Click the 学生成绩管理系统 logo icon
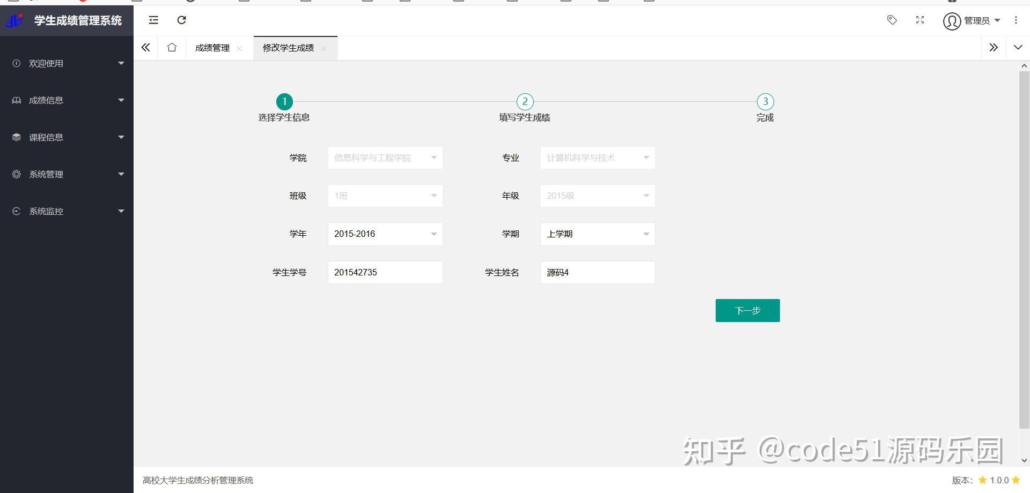Viewport: 1030px width, 493px height. click(x=14, y=20)
